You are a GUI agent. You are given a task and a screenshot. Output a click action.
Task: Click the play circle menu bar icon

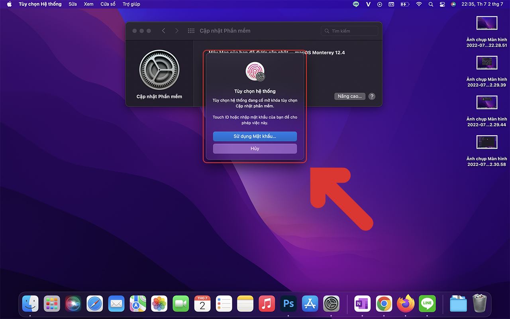(380, 4)
